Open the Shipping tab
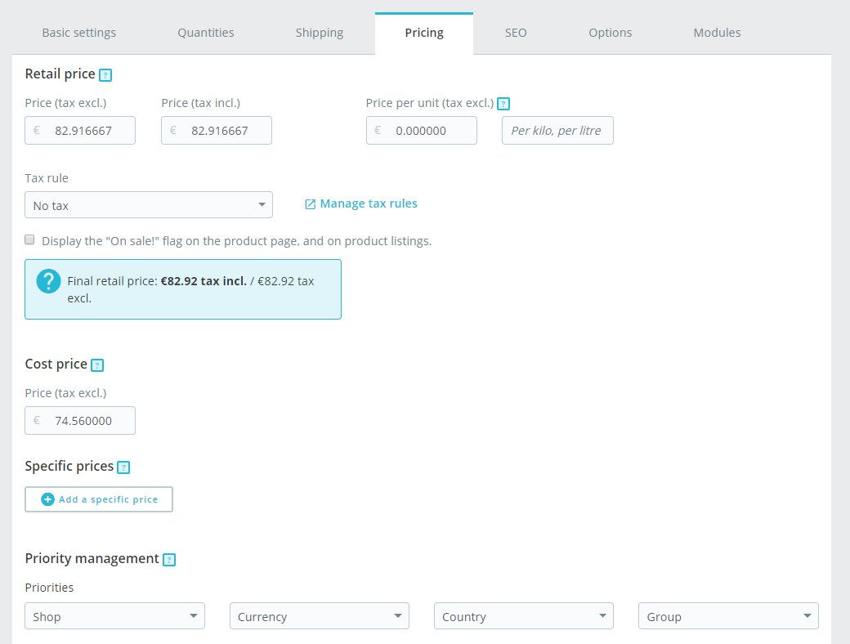 320,33
